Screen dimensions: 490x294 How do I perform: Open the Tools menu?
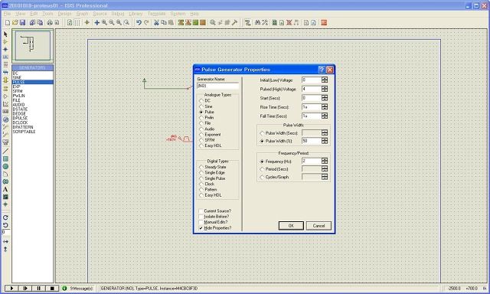[47, 14]
